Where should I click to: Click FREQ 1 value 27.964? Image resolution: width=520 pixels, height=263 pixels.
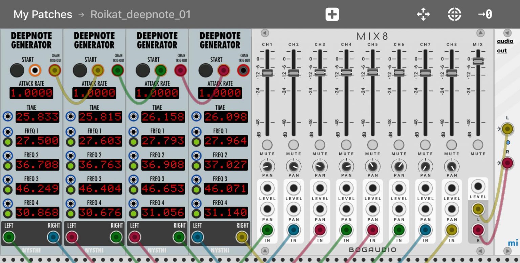226,141
